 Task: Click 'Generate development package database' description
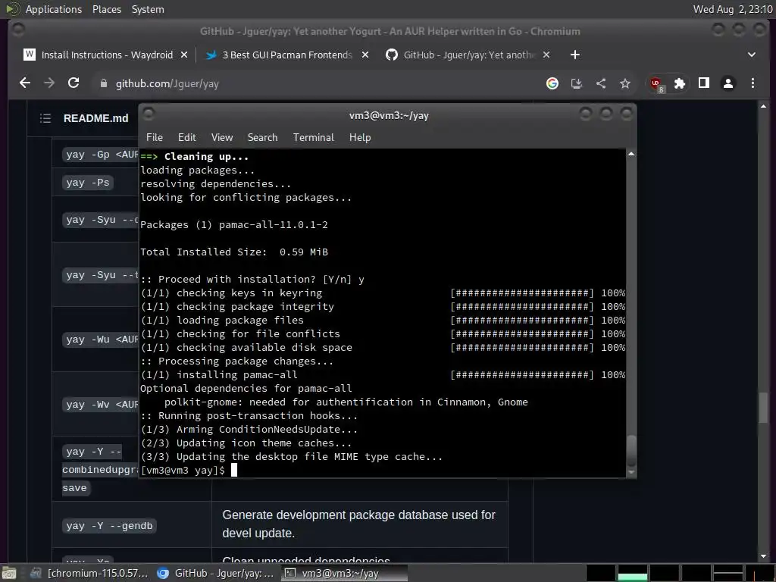358,524
